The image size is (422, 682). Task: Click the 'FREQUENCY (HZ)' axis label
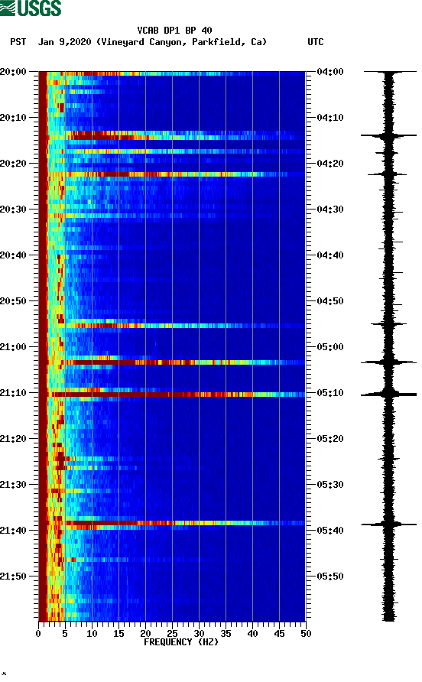[x=181, y=642]
